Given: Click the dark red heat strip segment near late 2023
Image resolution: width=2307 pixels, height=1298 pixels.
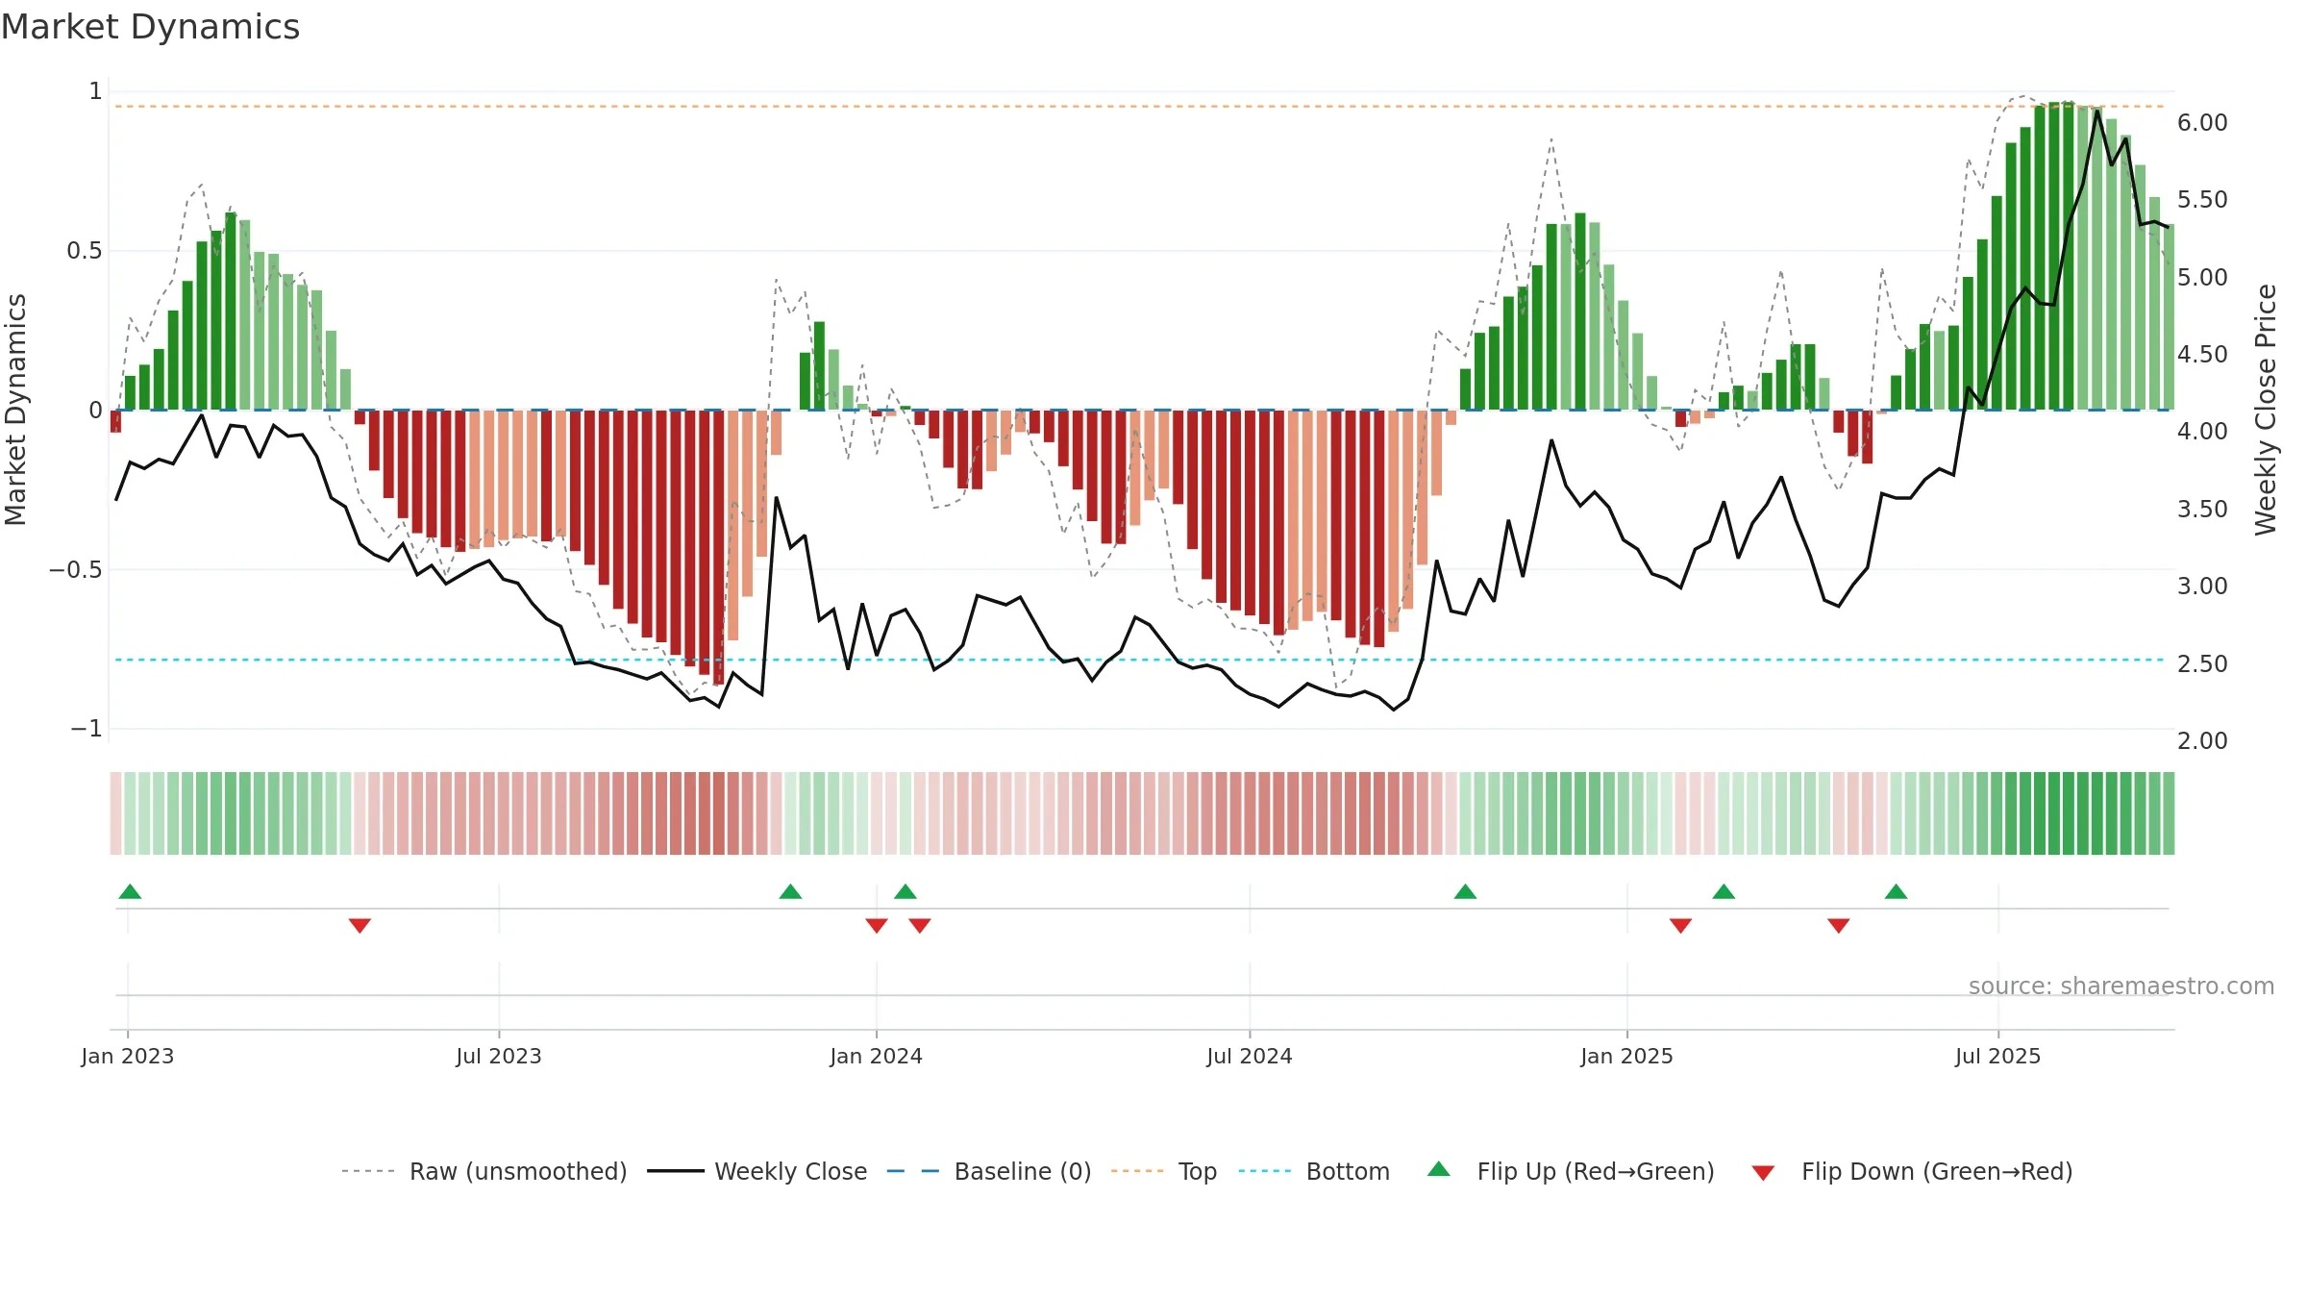Looking at the screenshot, I should point(719,813).
